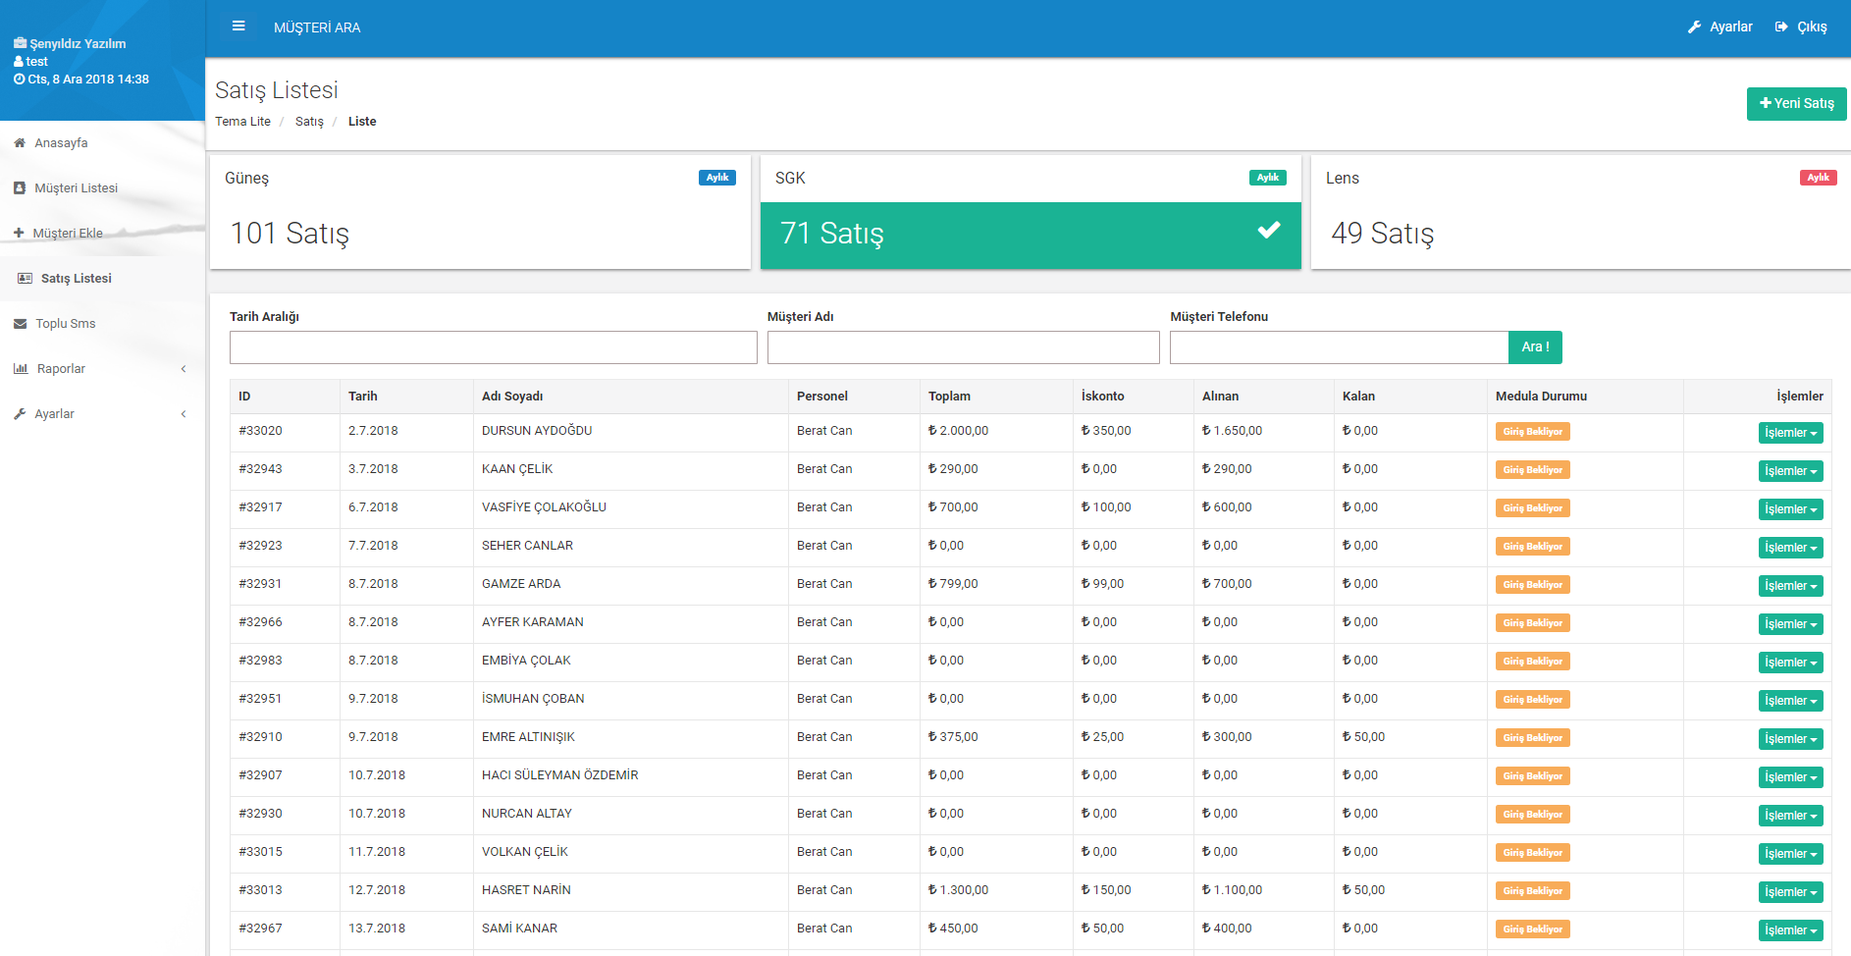Select the SGK 71 Satış card
The width and height of the screenshot is (1851, 956).
pyautogui.click(x=1030, y=234)
